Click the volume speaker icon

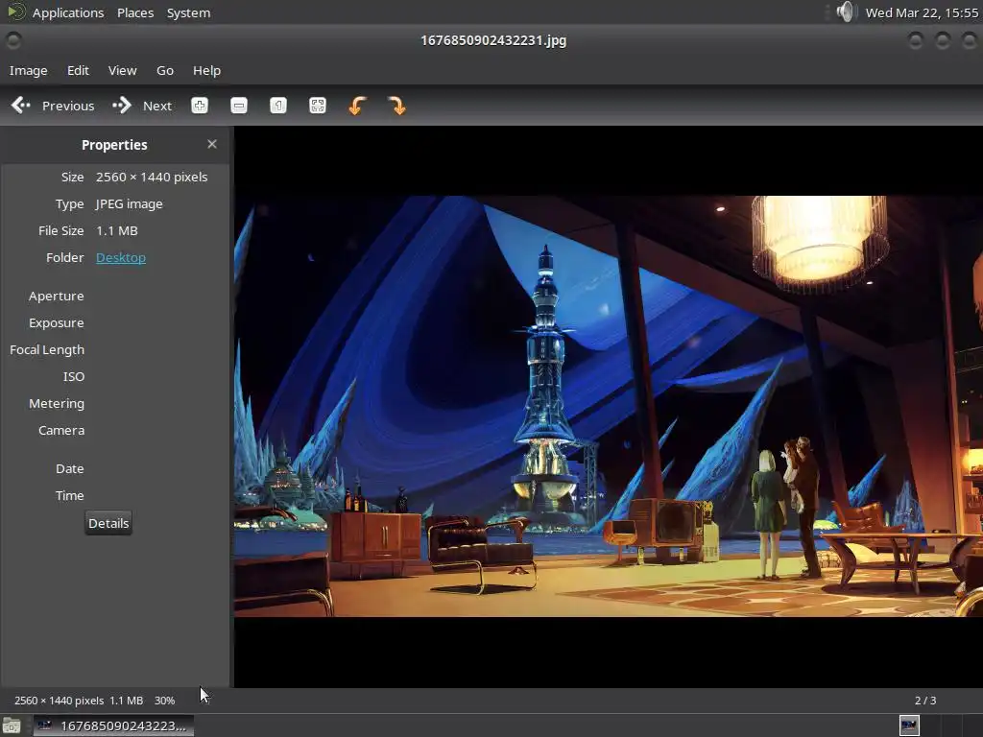845,12
